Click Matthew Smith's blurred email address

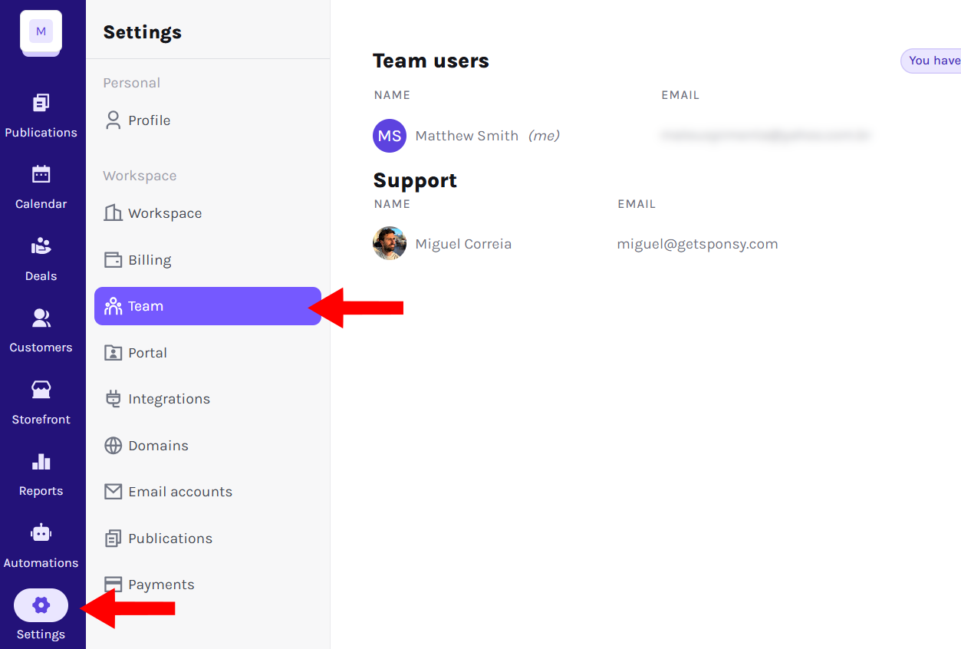[x=765, y=136]
